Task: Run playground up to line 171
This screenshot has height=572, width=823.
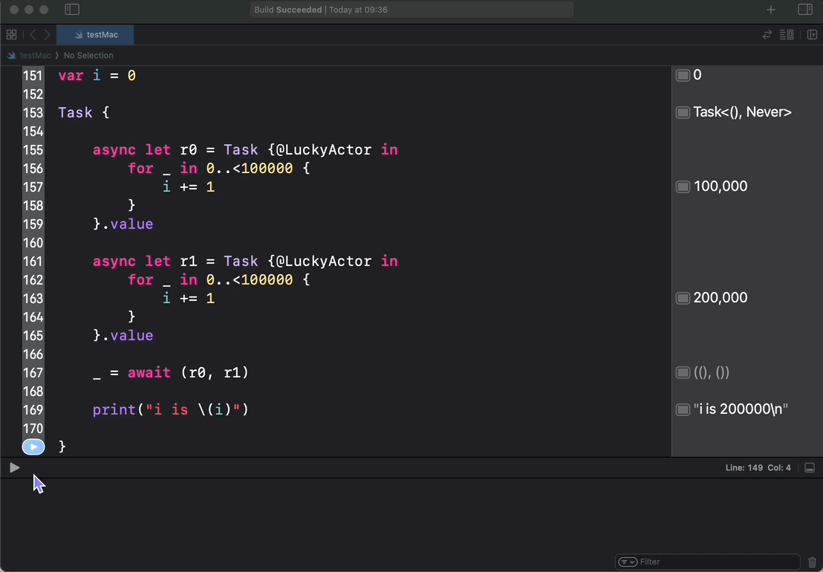Action: (33, 446)
